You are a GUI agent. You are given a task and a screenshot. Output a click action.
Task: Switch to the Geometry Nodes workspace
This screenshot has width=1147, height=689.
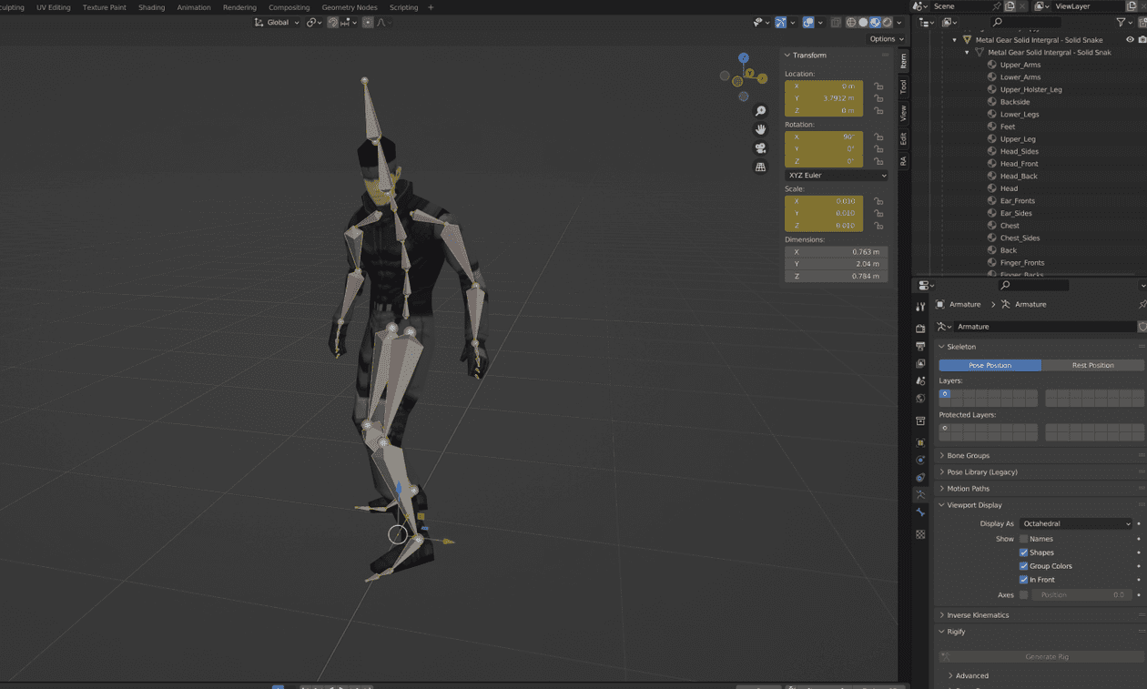pyautogui.click(x=350, y=7)
